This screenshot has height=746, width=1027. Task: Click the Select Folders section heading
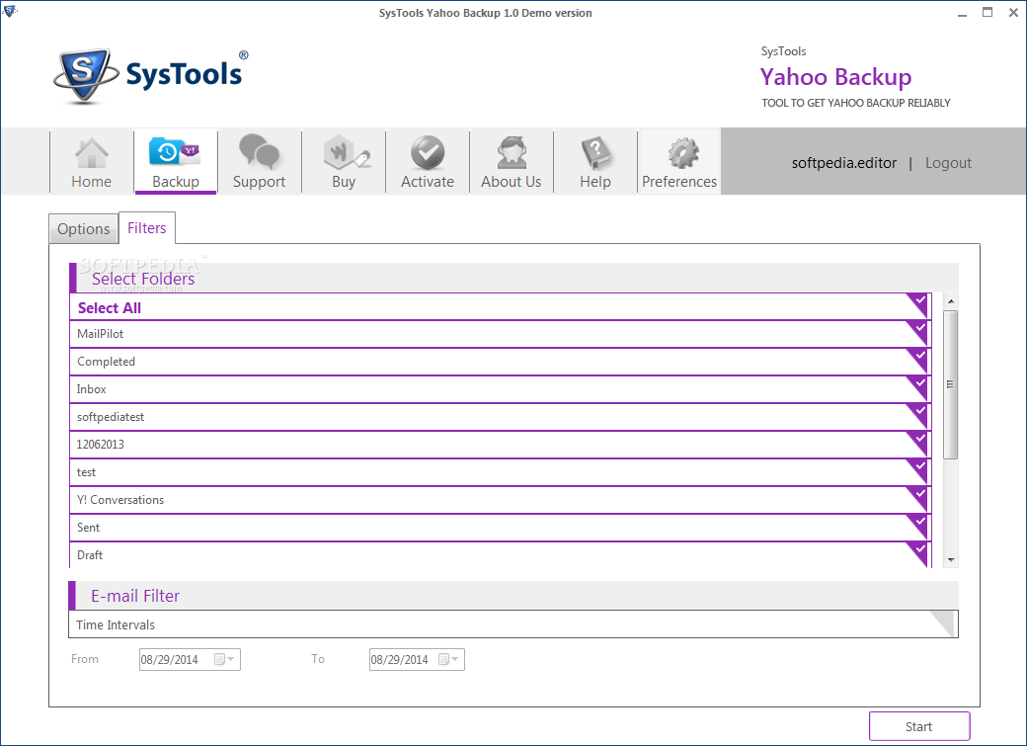[143, 279]
